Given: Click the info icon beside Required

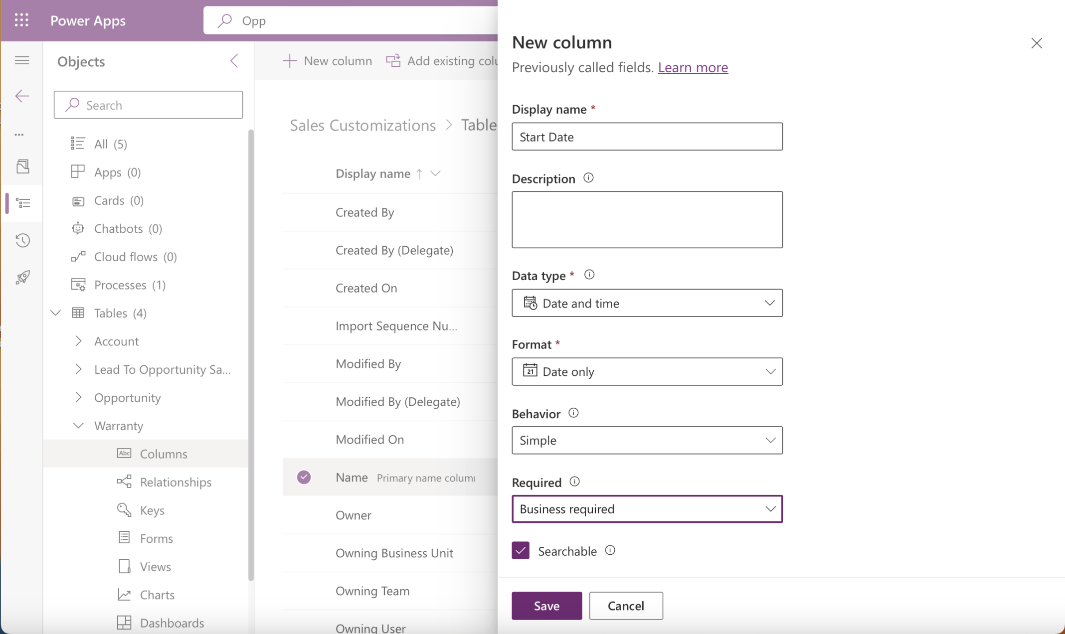Looking at the screenshot, I should pyautogui.click(x=575, y=481).
